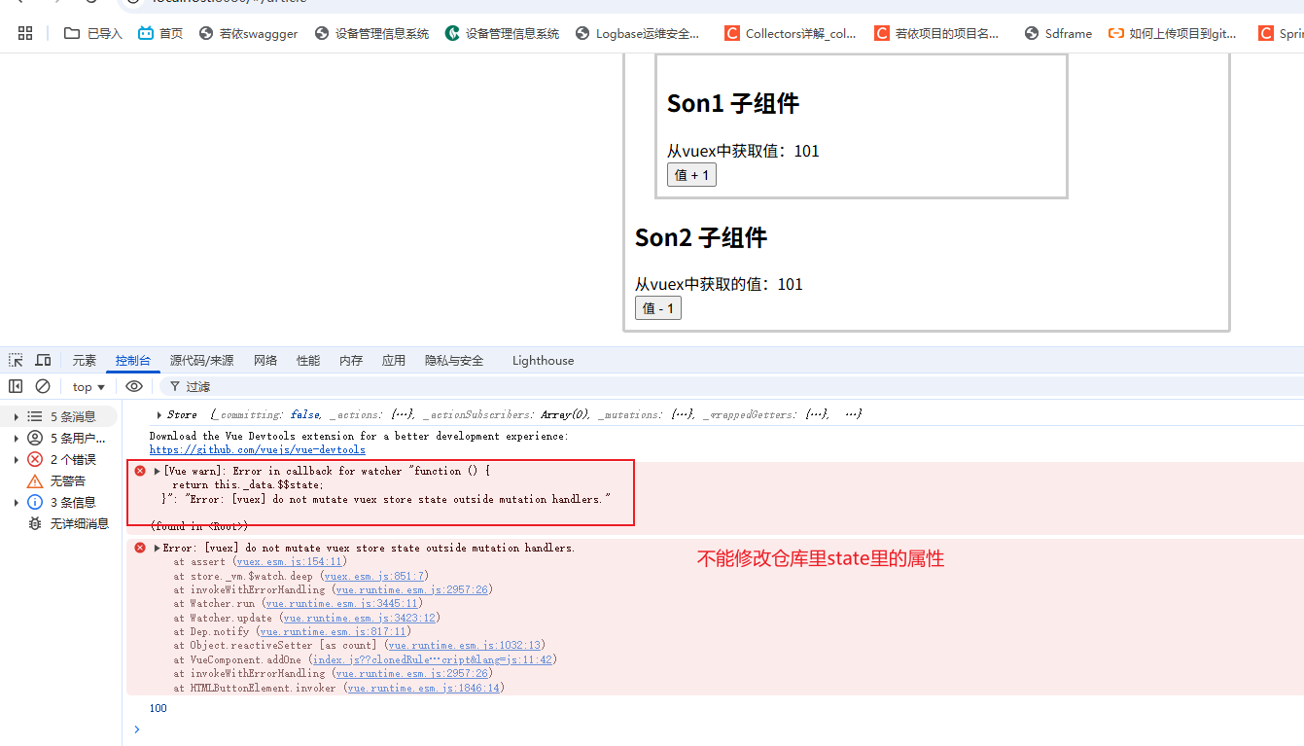Click the bookmarks apps grid icon
The image size is (1304, 746).
point(25,32)
